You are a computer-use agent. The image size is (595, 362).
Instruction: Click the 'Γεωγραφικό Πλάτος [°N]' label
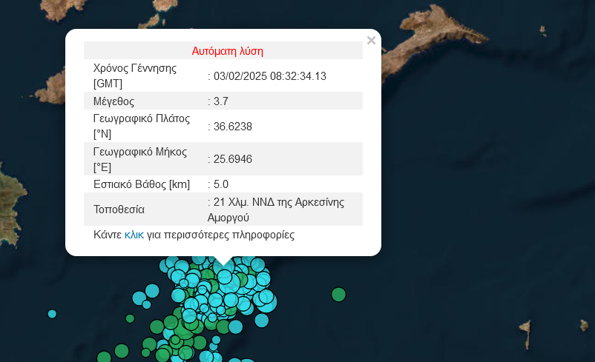click(x=141, y=126)
